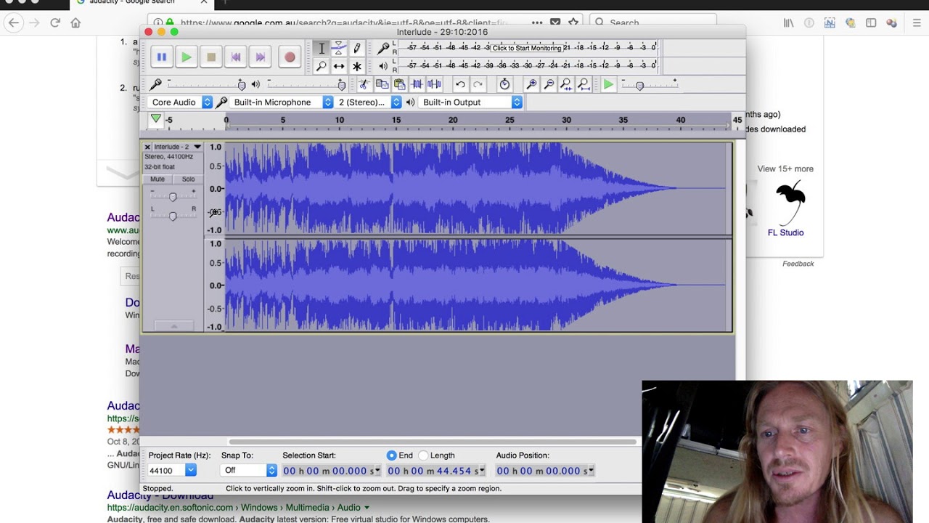This screenshot has width=929, height=523.
Task: Click the recording meter microphone icon
Action: 383,49
